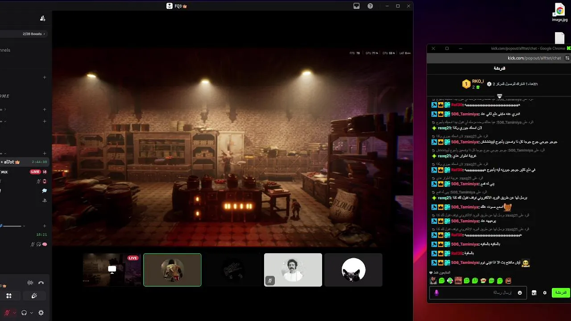This screenshot has height=321, width=571.
Task: Open the RKO_i leaderboard entry
Action: pyautogui.click(x=473, y=84)
